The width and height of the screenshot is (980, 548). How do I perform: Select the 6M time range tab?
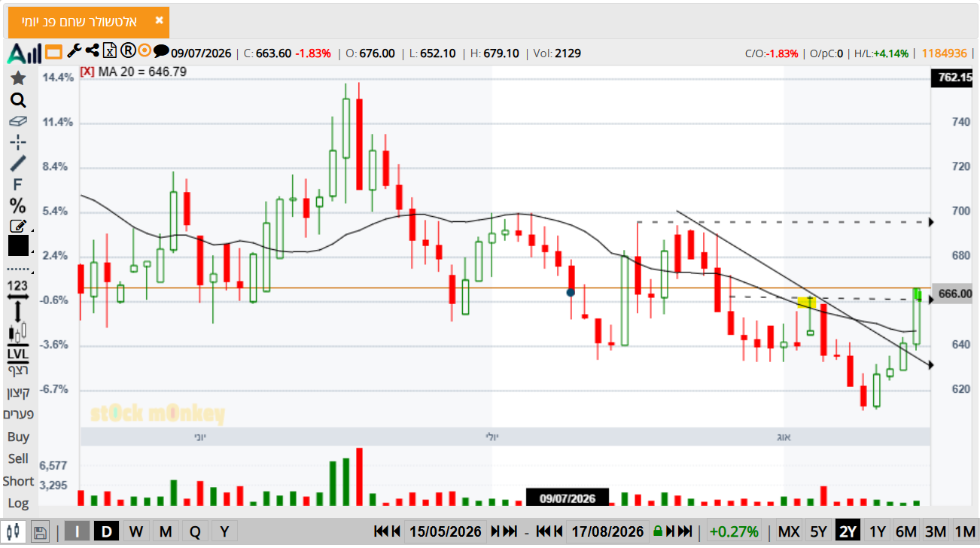click(906, 531)
